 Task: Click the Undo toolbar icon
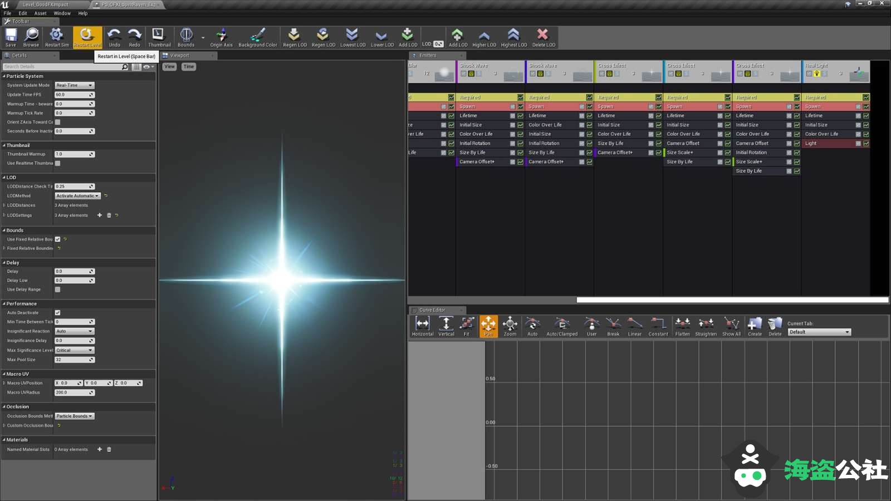(x=114, y=37)
